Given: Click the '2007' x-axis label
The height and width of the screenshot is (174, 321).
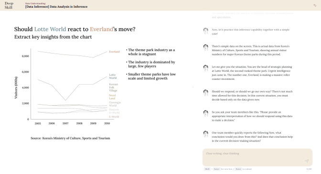Looking at the screenshot, I should click(65, 123).
